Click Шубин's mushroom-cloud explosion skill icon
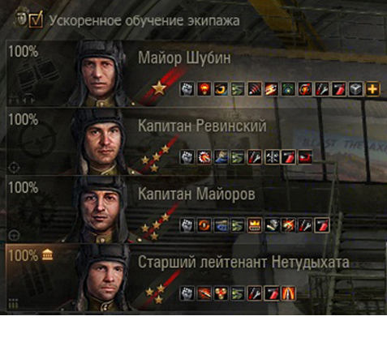This screenshot has width=387, height=359. (x=204, y=89)
